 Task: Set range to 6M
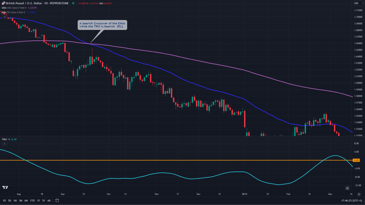[x=26, y=201]
